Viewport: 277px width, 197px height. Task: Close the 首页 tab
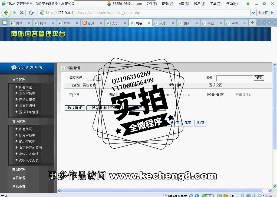coord(101,23)
